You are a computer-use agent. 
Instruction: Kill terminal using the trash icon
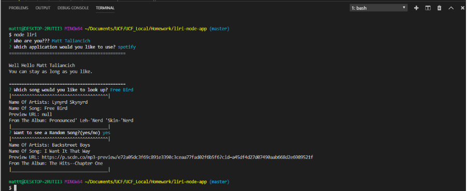[x=440, y=8]
